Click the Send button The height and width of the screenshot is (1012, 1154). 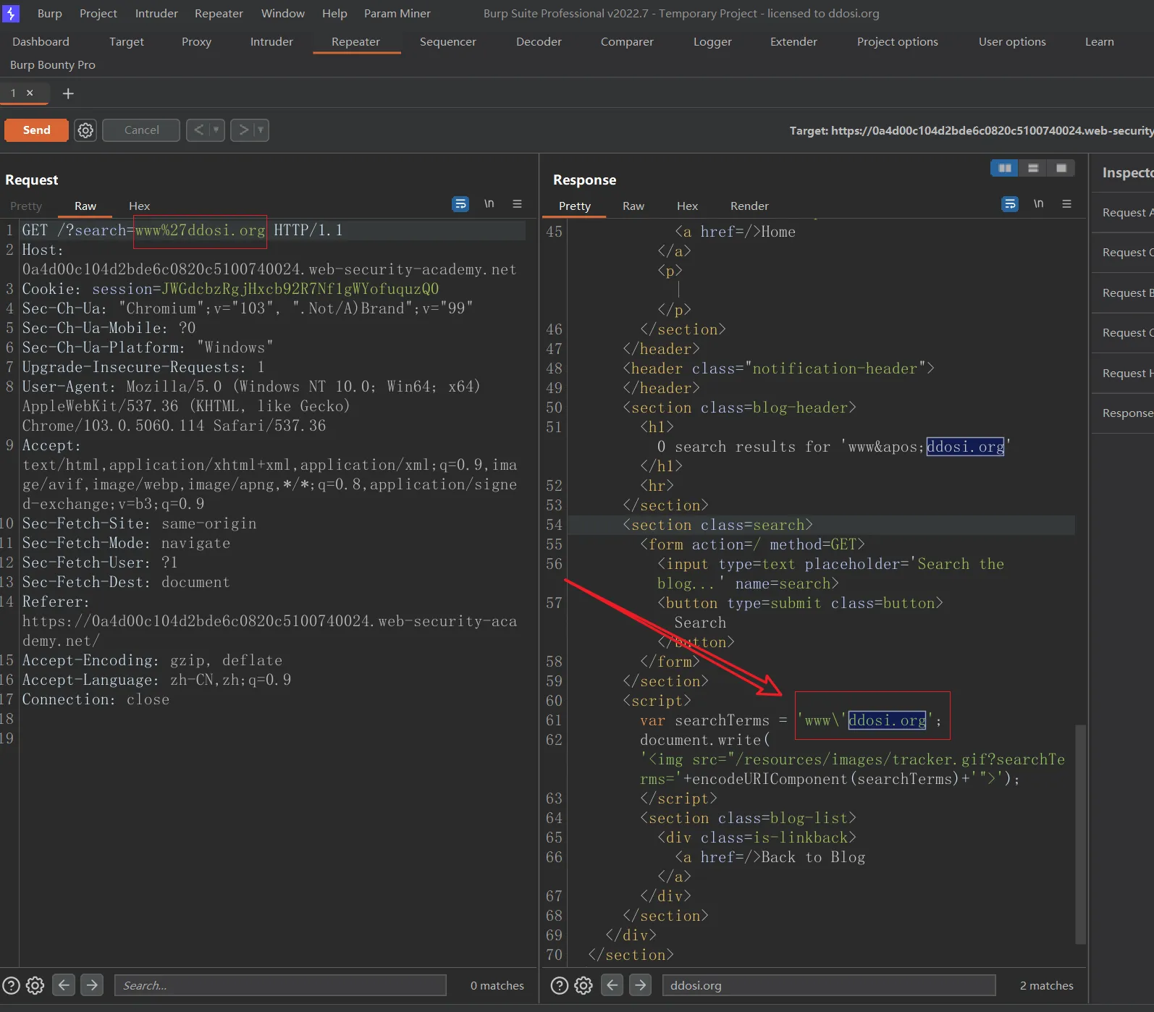(36, 130)
